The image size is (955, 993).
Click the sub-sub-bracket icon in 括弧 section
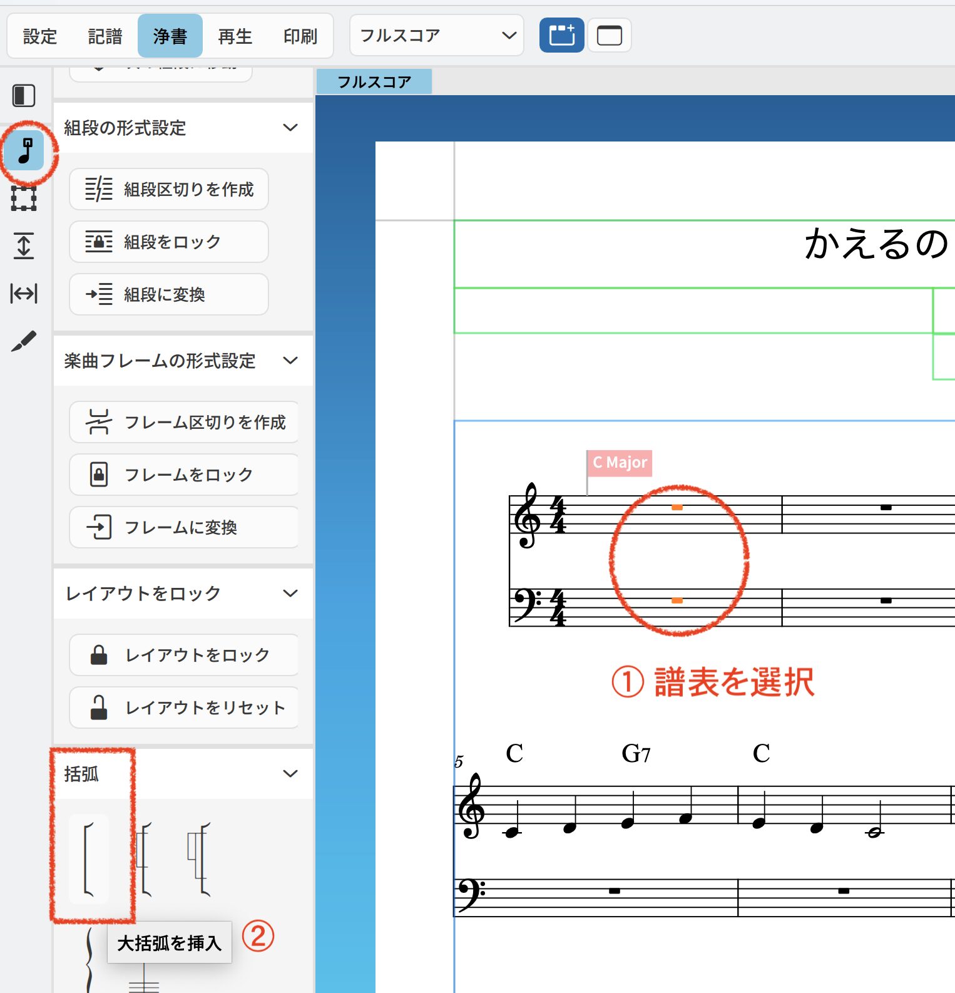[200, 859]
